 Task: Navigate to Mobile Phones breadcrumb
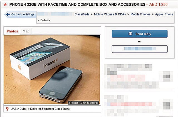click(x=140, y=14)
